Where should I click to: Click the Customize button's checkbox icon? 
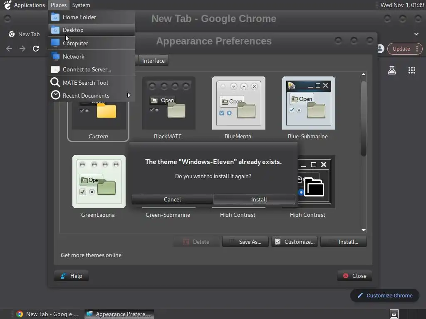(277, 241)
